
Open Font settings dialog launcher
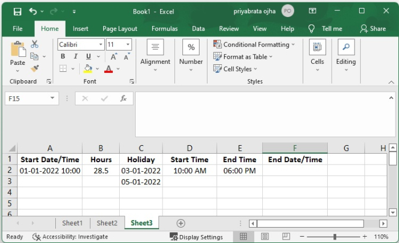tap(132, 81)
